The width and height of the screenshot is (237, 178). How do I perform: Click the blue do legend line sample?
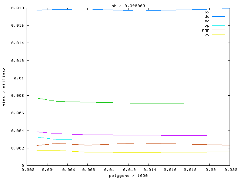(x=218, y=17)
